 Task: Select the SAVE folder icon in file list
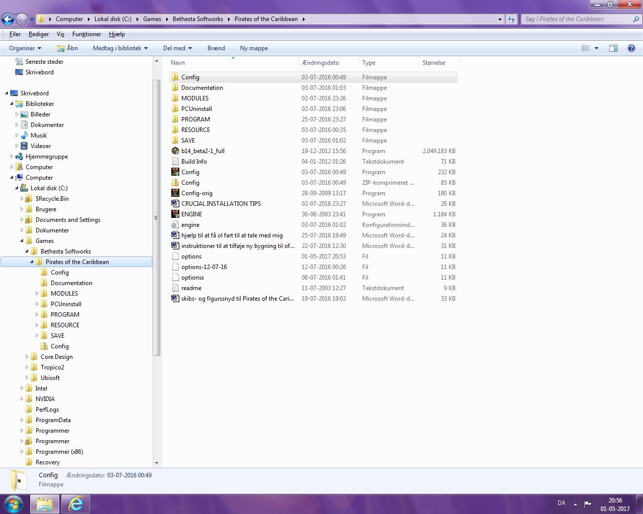(175, 141)
